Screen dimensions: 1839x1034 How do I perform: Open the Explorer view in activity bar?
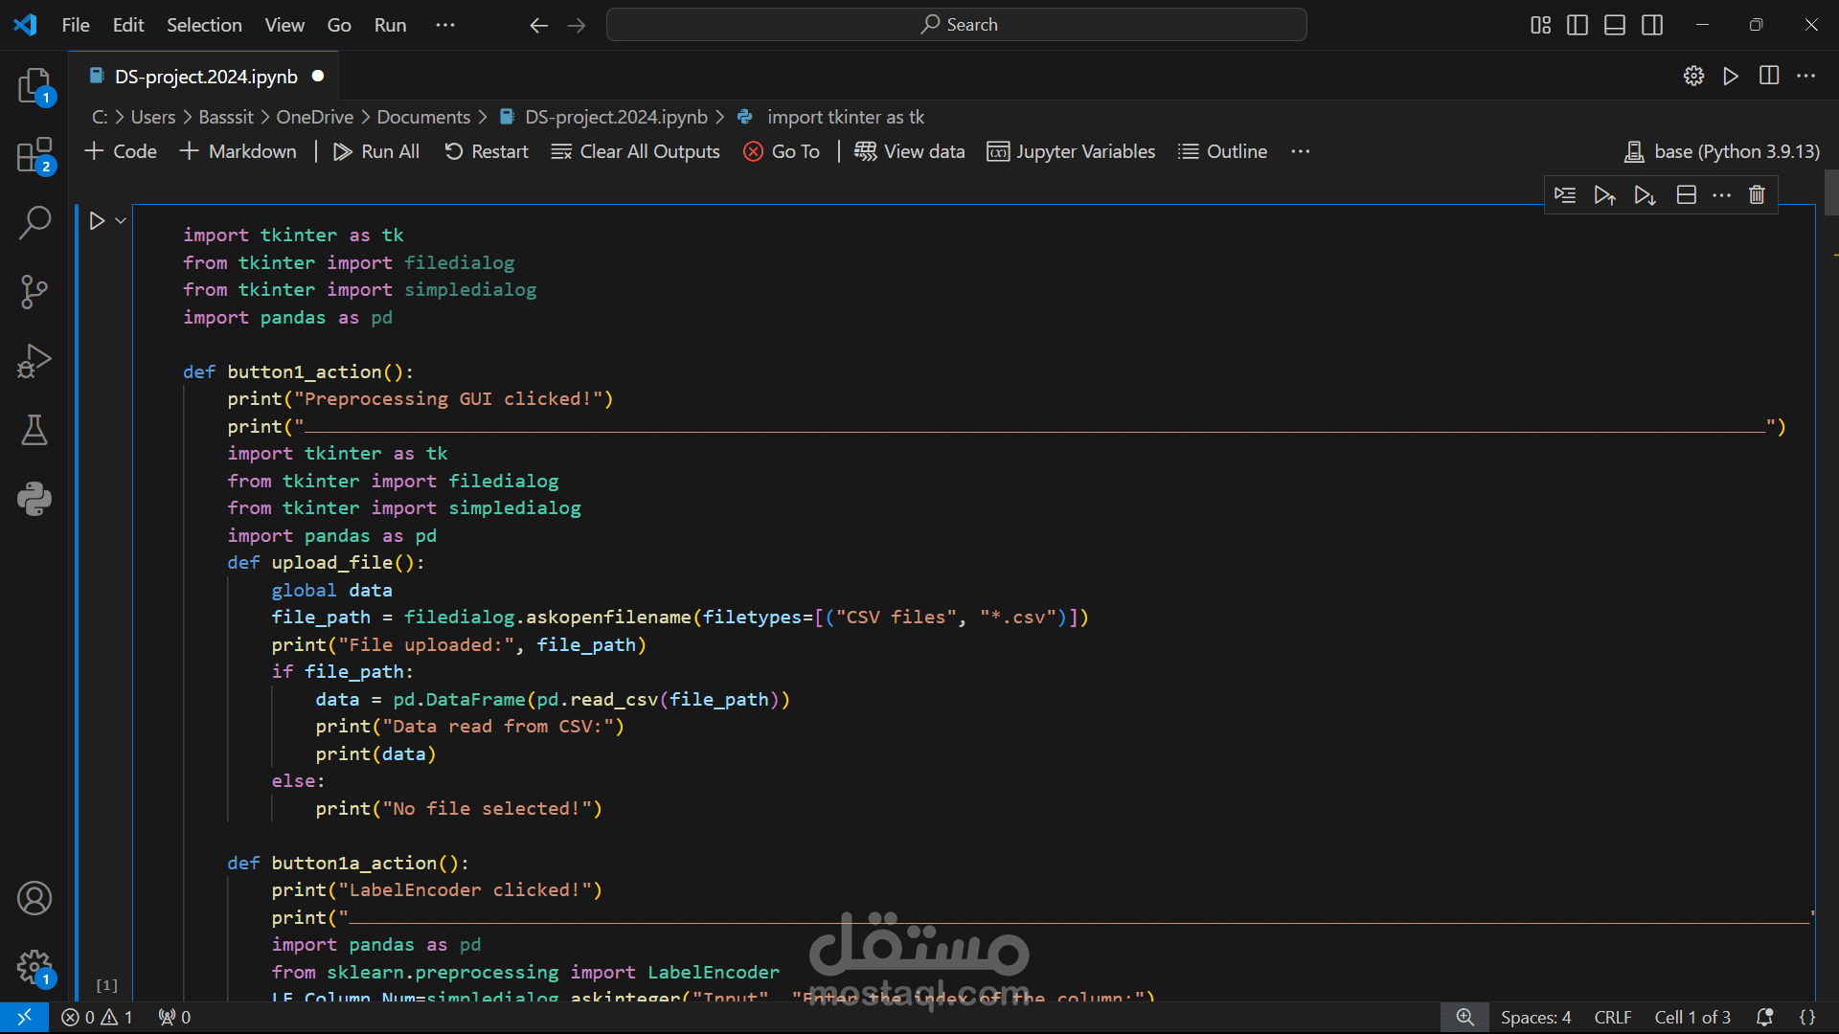tap(34, 86)
